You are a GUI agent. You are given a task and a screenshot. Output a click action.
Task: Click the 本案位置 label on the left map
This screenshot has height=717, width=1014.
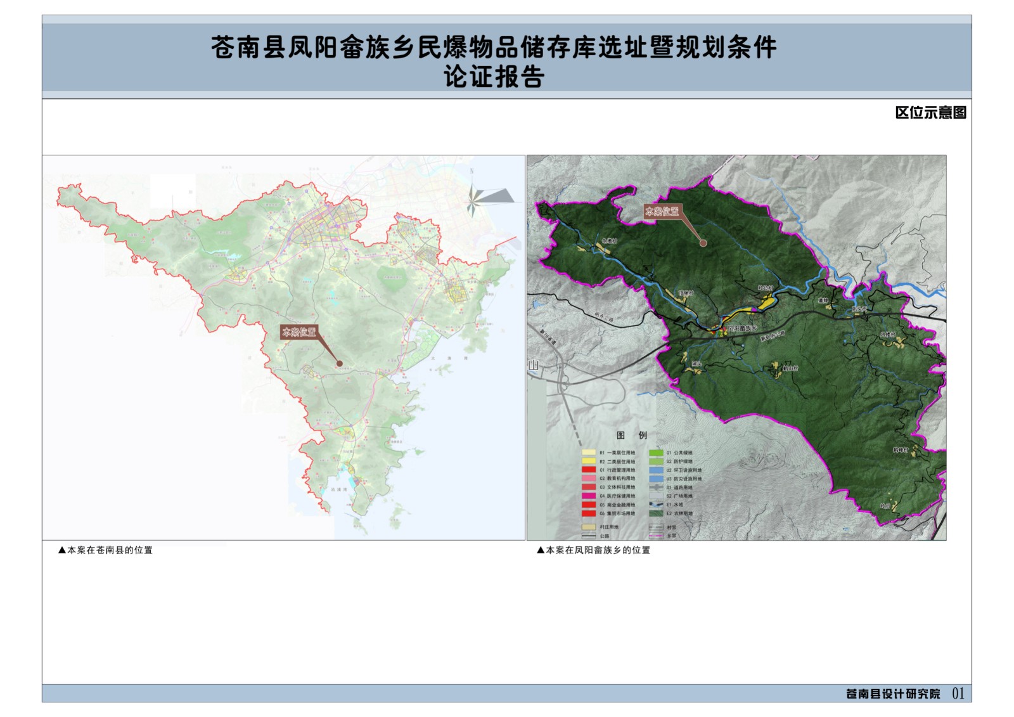click(298, 332)
